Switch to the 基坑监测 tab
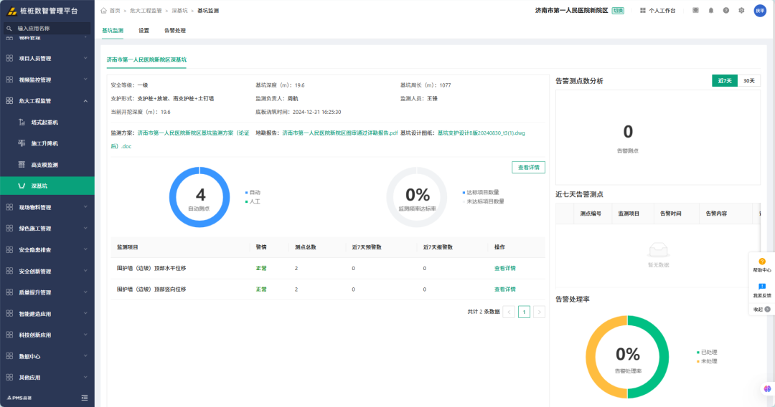775x407 pixels. point(113,31)
